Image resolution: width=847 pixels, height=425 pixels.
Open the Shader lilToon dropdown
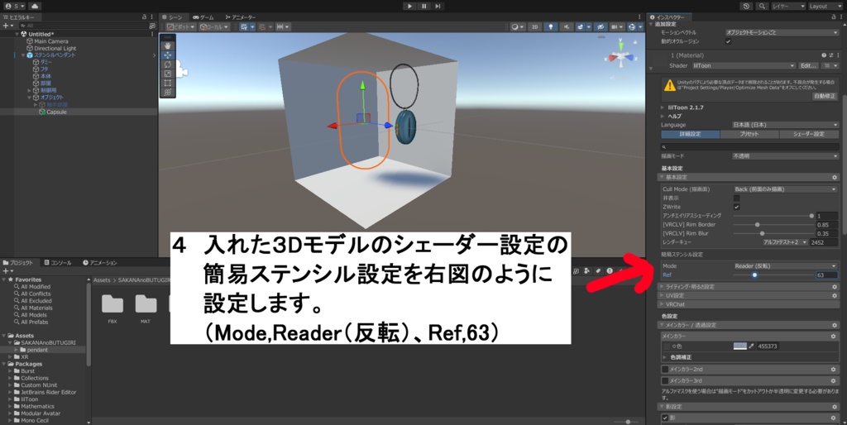(744, 66)
